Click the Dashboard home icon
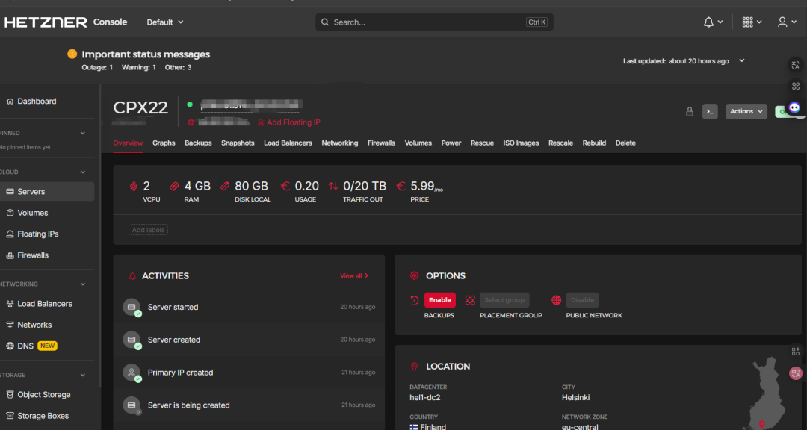This screenshot has width=807, height=430. [x=10, y=102]
